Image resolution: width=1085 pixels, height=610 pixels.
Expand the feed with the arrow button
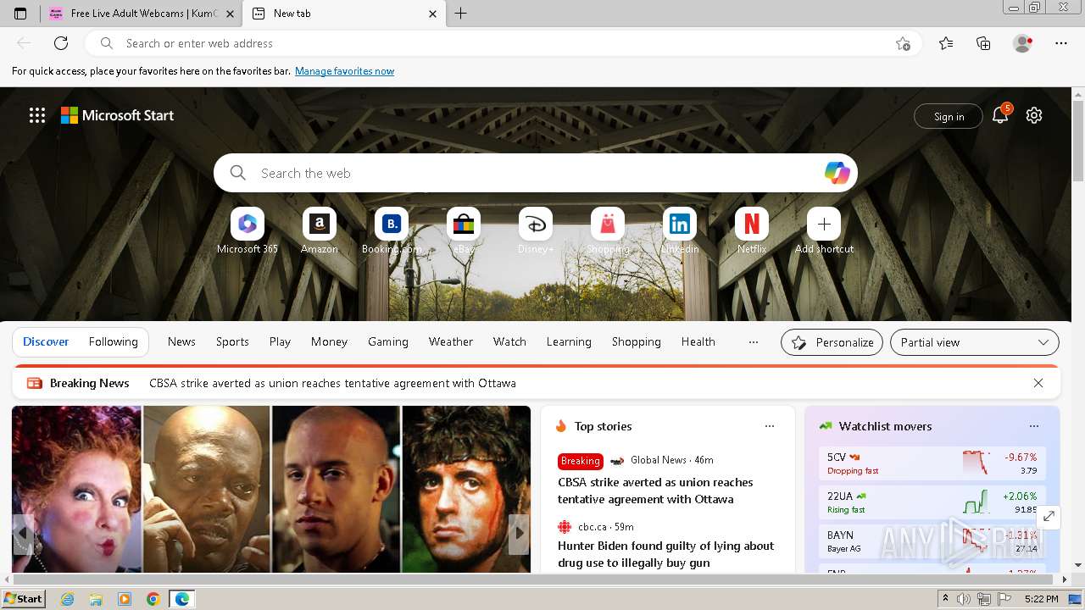[1049, 516]
